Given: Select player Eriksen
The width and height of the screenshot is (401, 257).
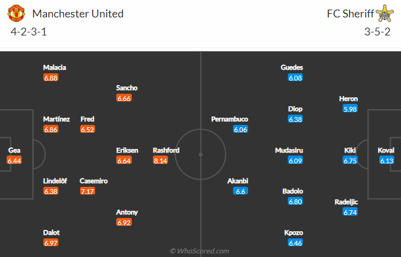Looking at the screenshot, I should point(127,150).
